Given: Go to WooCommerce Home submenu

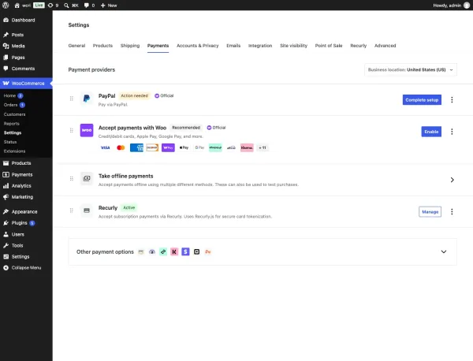Looking at the screenshot, I should [x=9, y=95].
